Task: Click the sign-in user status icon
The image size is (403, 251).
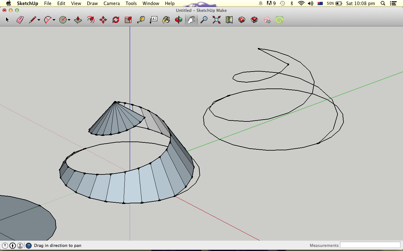Action: tap(20, 246)
